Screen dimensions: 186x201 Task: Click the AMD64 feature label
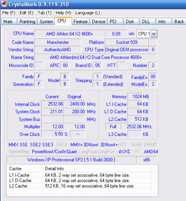(x=151, y=152)
